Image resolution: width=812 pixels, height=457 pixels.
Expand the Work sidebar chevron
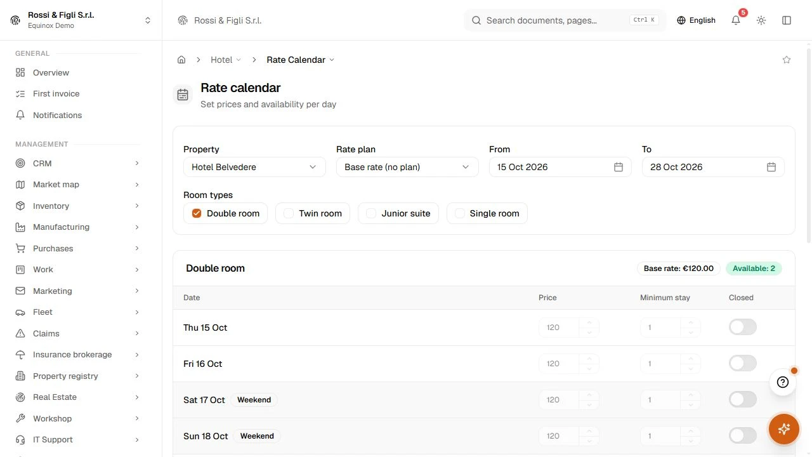137,270
